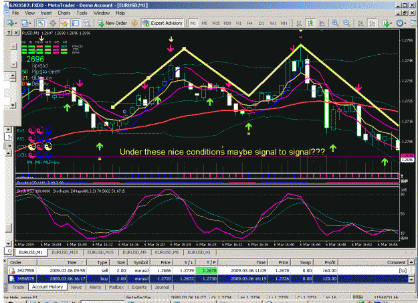Expand the Profiles dropdown arrow

click(x=29, y=23)
